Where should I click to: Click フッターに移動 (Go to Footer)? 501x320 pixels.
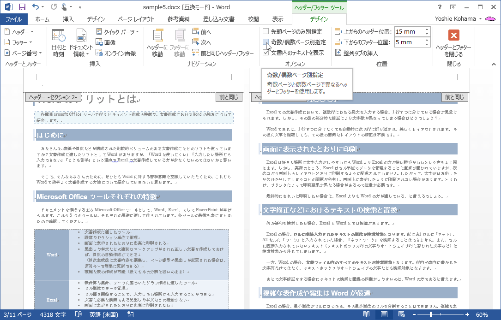coord(179,43)
